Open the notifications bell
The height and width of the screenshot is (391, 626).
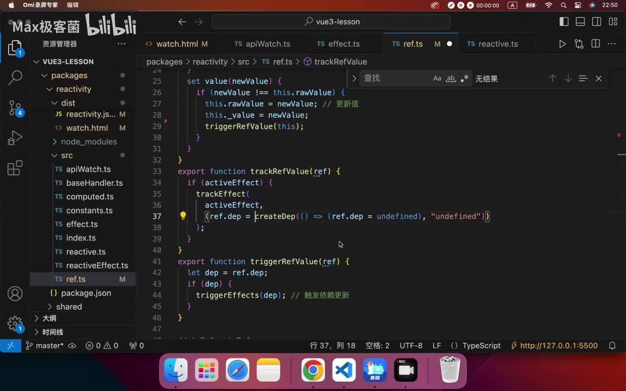click(x=612, y=345)
